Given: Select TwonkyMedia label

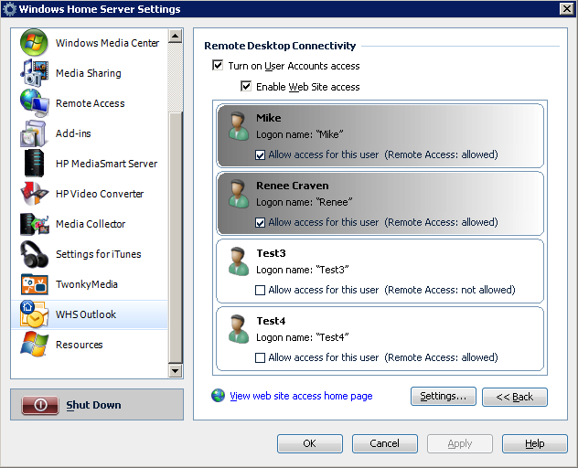Looking at the screenshot, I should 87,284.
